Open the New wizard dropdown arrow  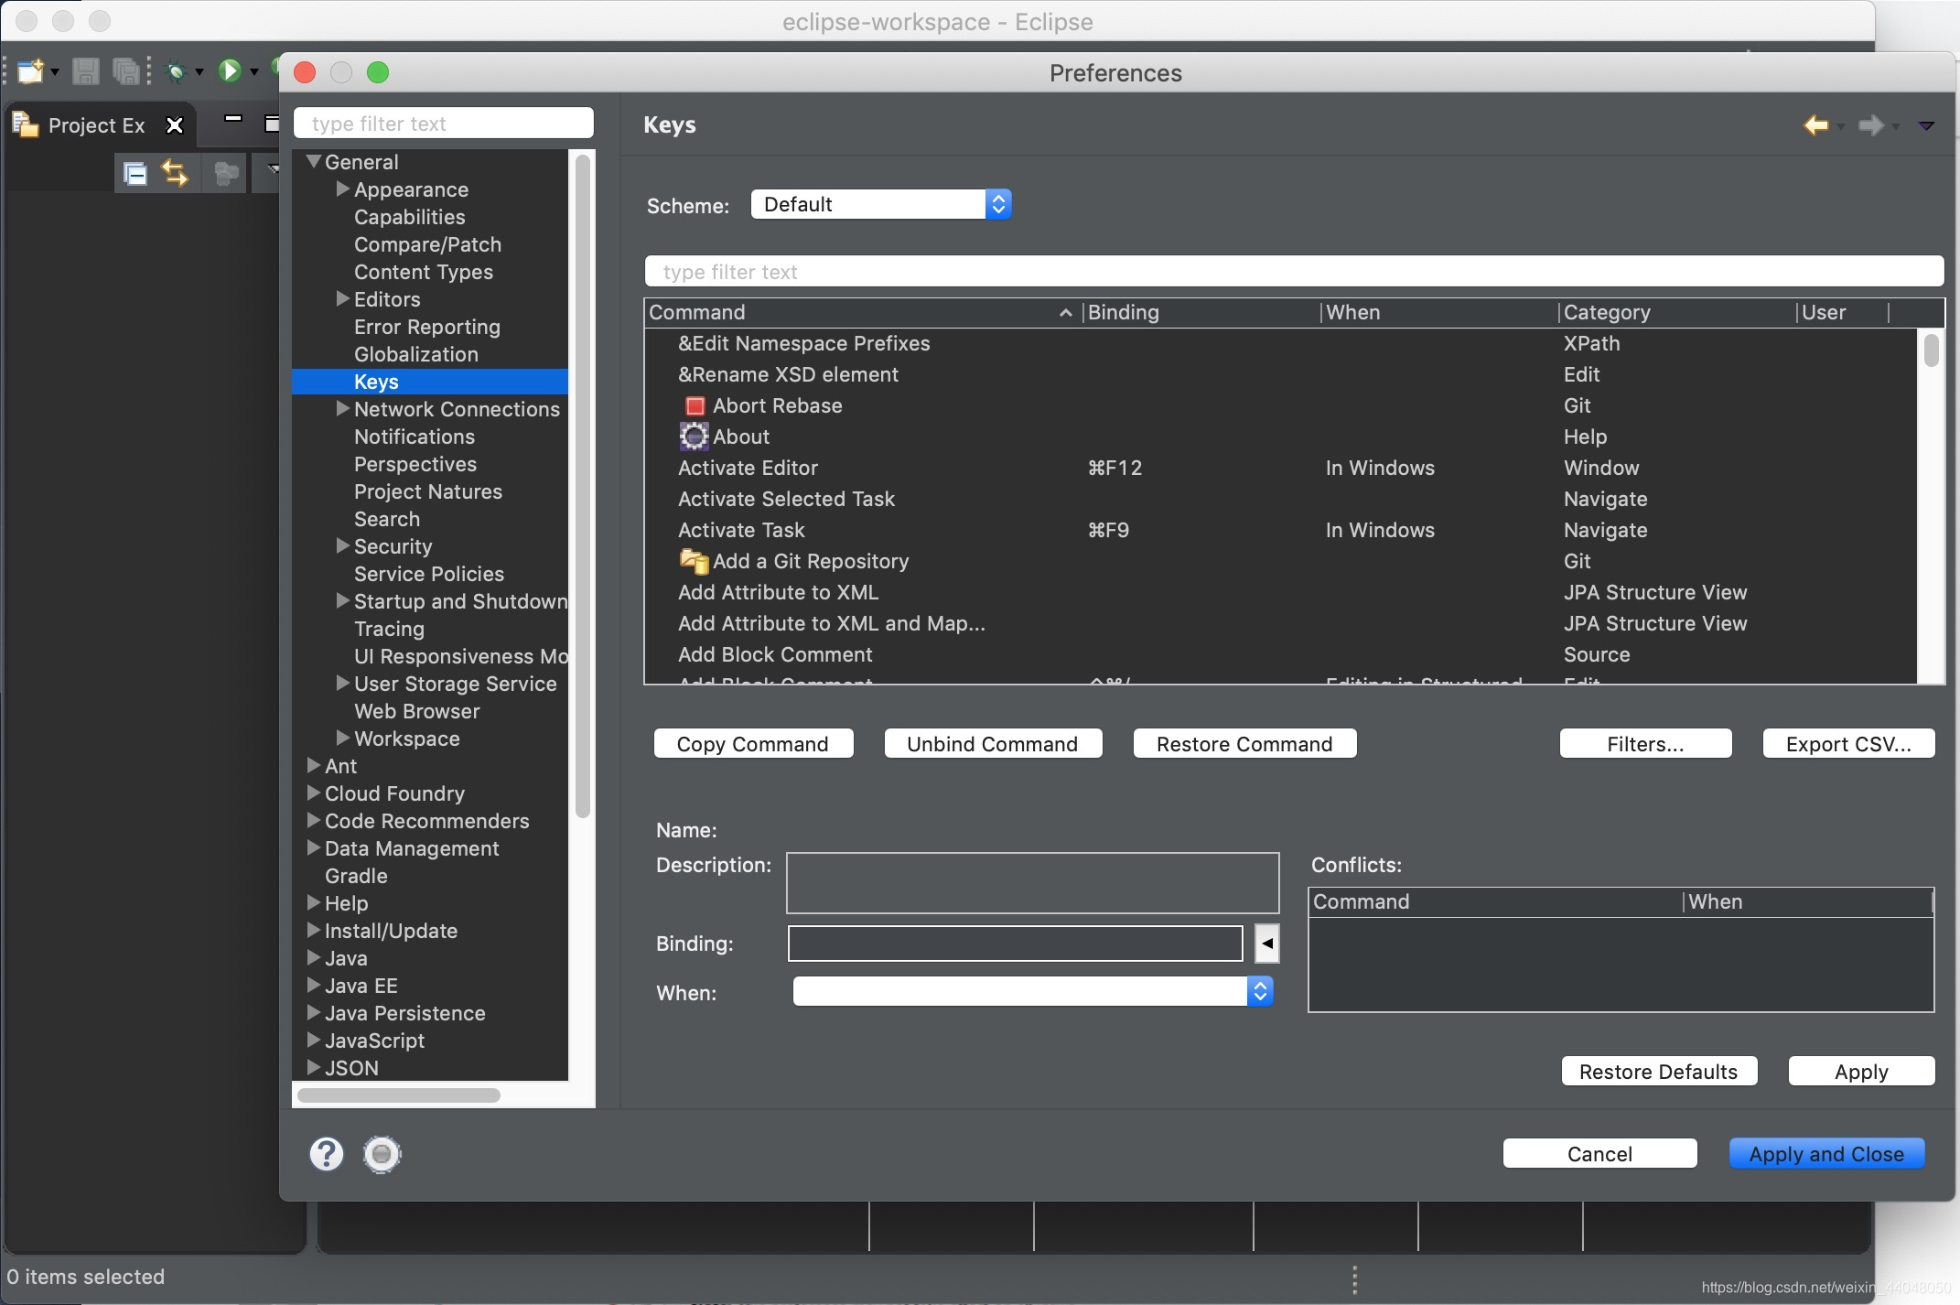click(x=55, y=71)
